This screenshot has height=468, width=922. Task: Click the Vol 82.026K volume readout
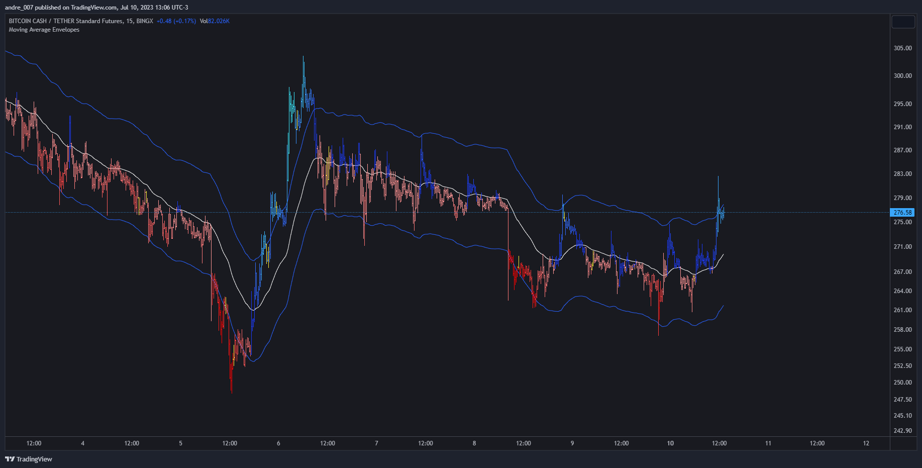[215, 21]
